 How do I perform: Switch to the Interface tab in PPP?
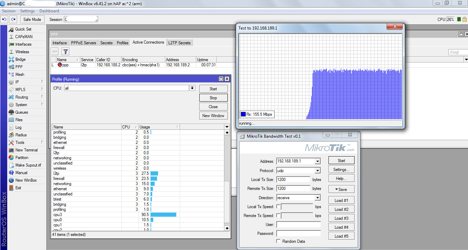click(x=59, y=43)
